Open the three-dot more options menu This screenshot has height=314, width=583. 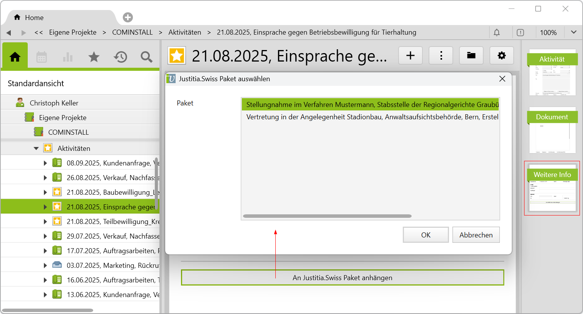coord(441,55)
